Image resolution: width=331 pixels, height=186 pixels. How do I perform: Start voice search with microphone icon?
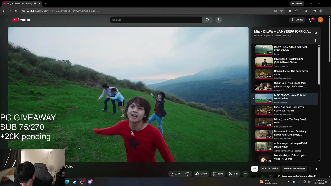point(219,20)
